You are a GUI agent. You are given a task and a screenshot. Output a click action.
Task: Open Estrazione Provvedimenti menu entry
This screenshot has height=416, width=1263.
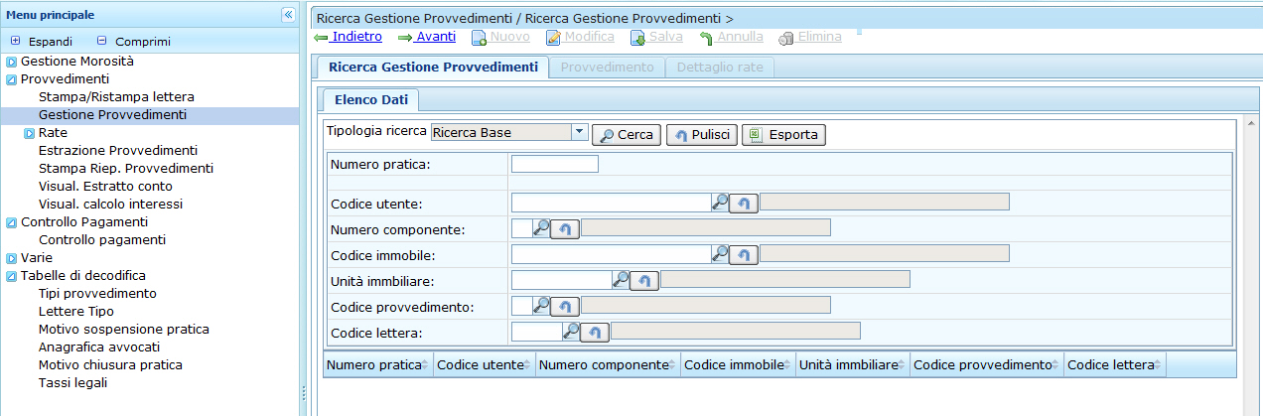(118, 151)
